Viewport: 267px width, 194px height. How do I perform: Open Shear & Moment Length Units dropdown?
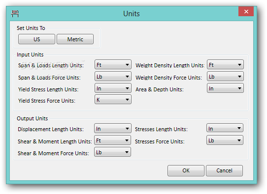coord(112,140)
